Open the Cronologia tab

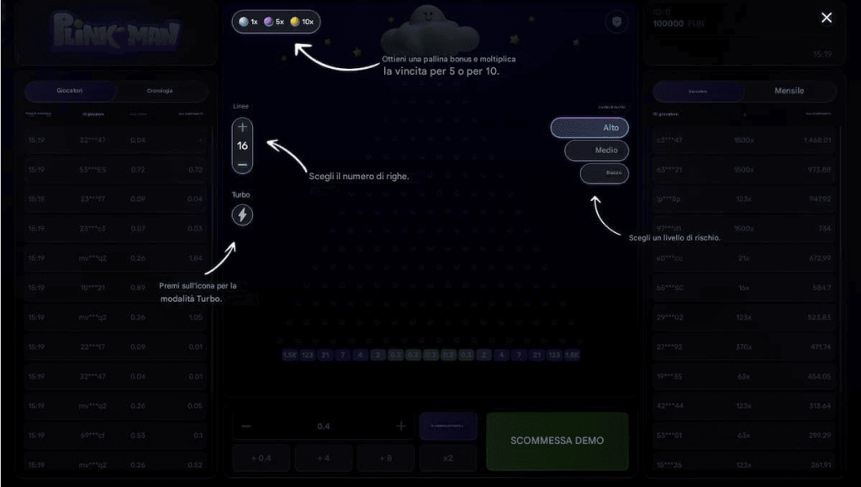160,91
